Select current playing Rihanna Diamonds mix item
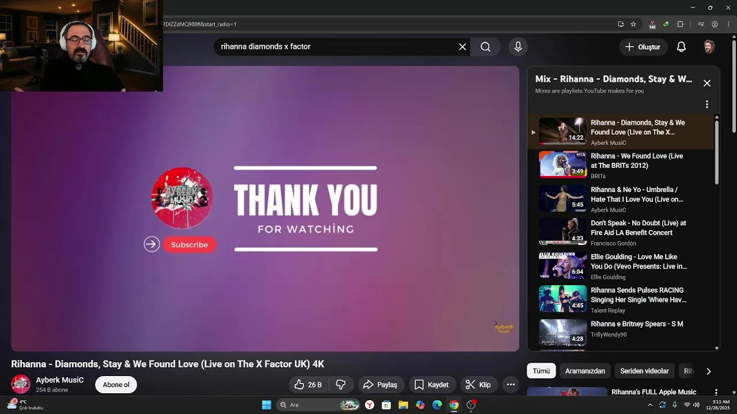The height and width of the screenshot is (414, 737). (x=621, y=132)
